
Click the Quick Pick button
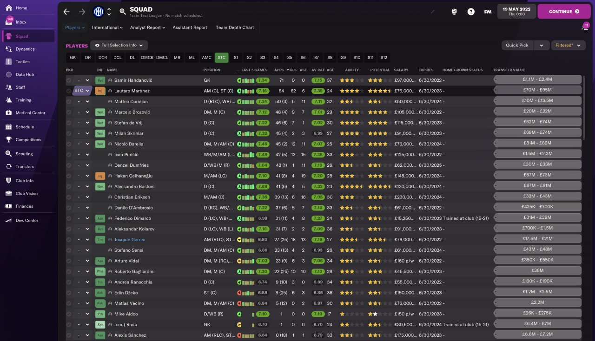(x=517, y=45)
